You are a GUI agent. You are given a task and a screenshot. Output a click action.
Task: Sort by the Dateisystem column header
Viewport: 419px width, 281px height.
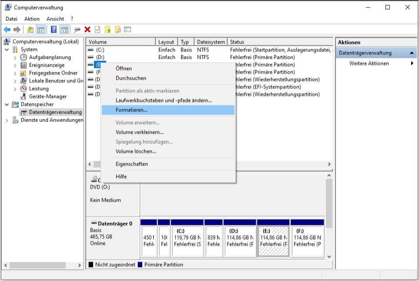click(x=211, y=42)
